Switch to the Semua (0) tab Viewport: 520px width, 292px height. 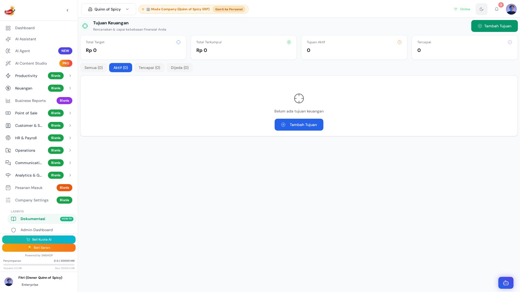pyautogui.click(x=93, y=68)
